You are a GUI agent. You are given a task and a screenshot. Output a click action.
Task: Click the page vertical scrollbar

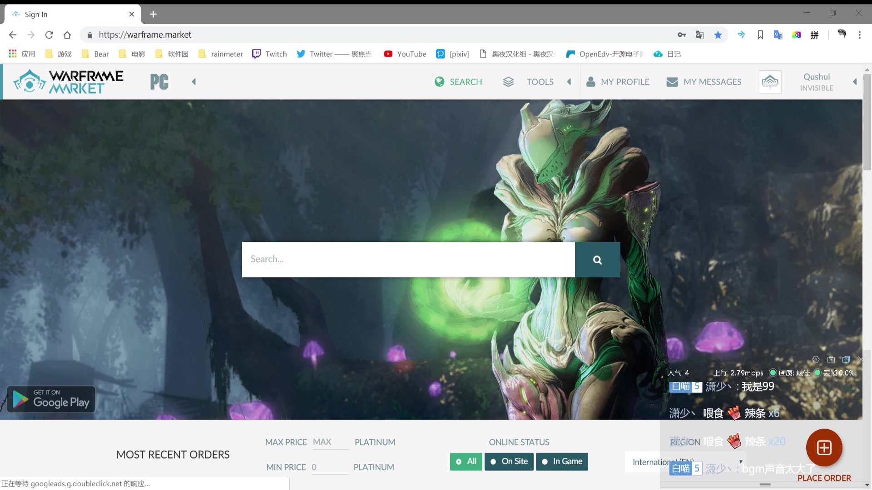click(867, 122)
